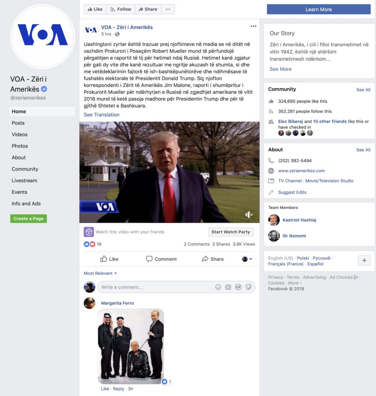Open the image in Margarita Ferro's comment
This screenshot has width=376, height=396.
(x=131, y=346)
